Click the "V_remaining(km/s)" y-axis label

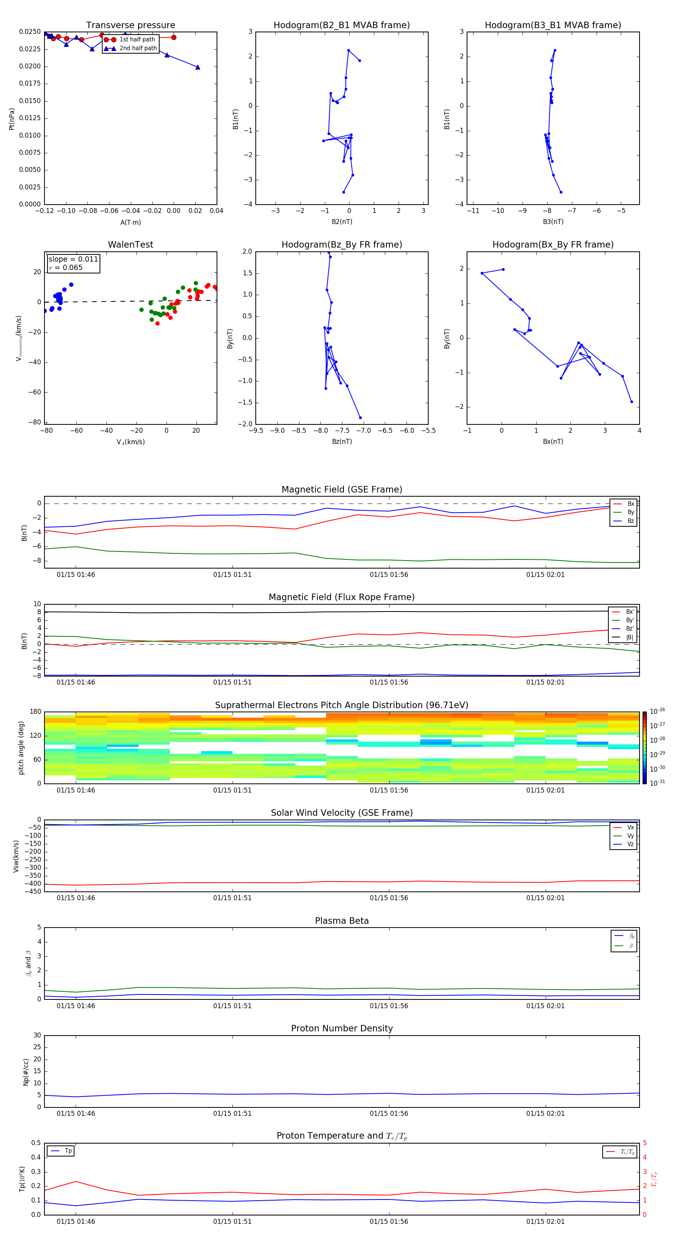pos(19,338)
